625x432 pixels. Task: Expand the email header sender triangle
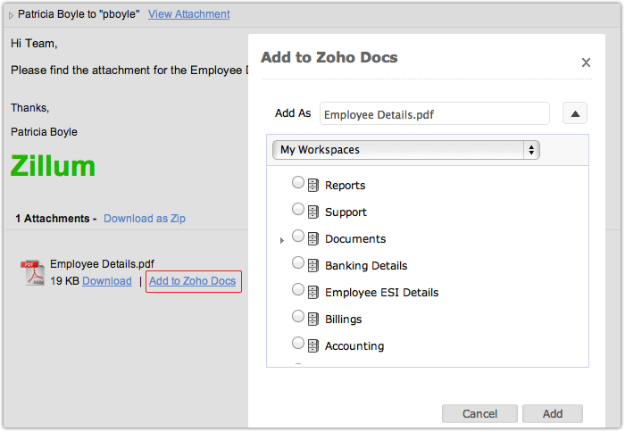[x=11, y=15]
